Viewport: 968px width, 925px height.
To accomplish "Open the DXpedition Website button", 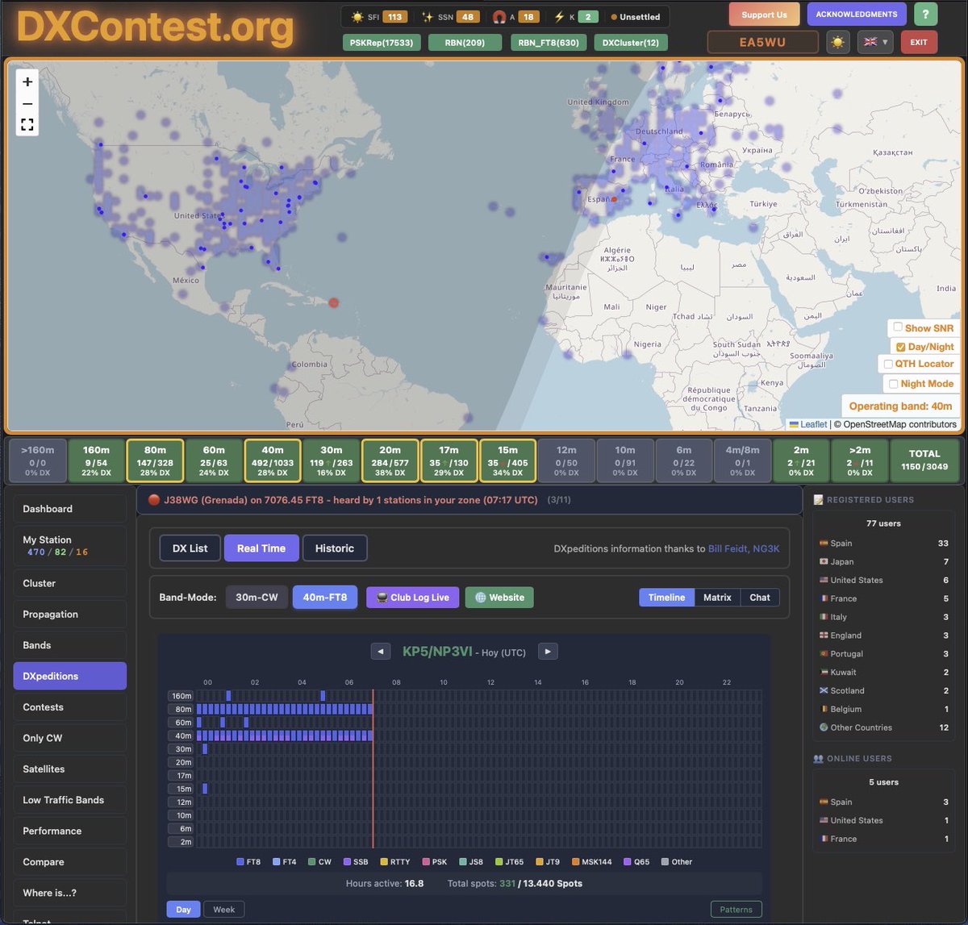I will coord(499,598).
